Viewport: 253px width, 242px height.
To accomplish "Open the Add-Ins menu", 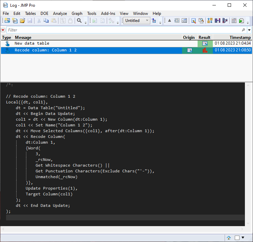I will tap(108, 14).
